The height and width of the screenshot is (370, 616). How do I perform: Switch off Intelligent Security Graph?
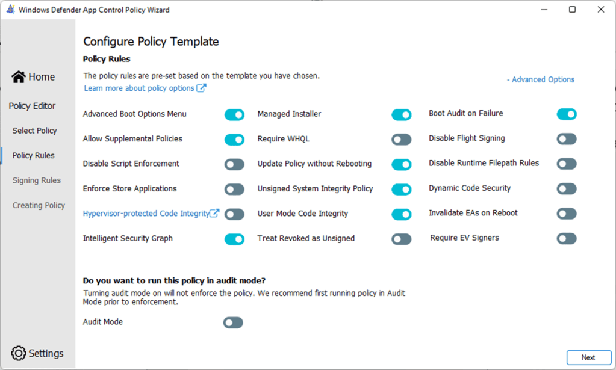[x=234, y=239]
